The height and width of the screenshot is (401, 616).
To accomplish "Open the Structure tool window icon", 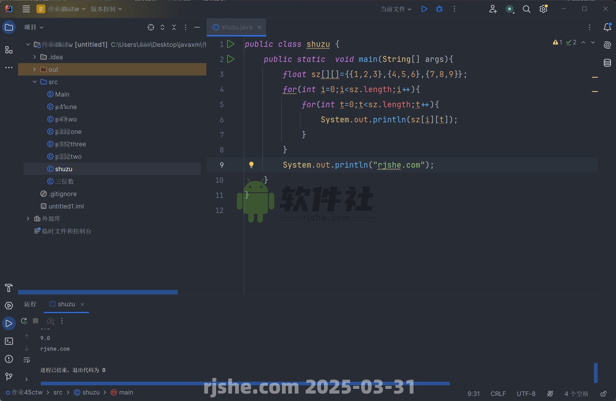I will 9,50.
